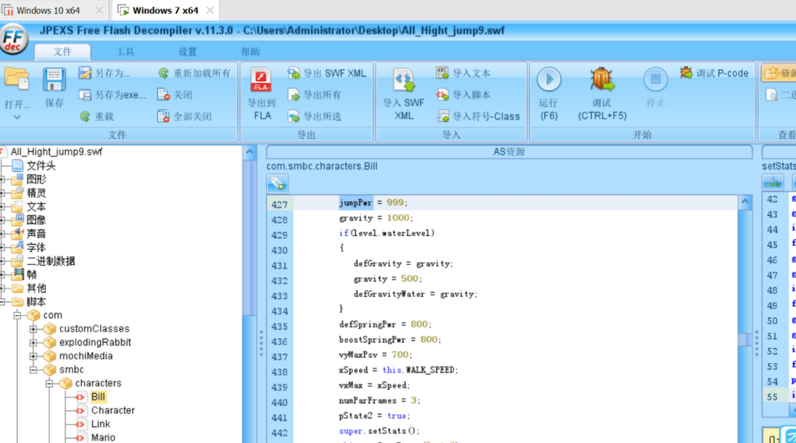Switch to the 设置 ribbon tab
Screen dimensions: 796x443
coord(187,52)
